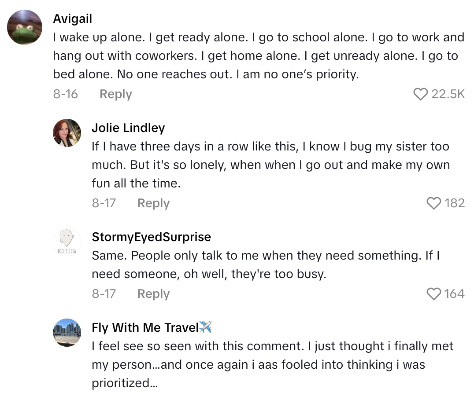Select the 164 like count

click(454, 293)
